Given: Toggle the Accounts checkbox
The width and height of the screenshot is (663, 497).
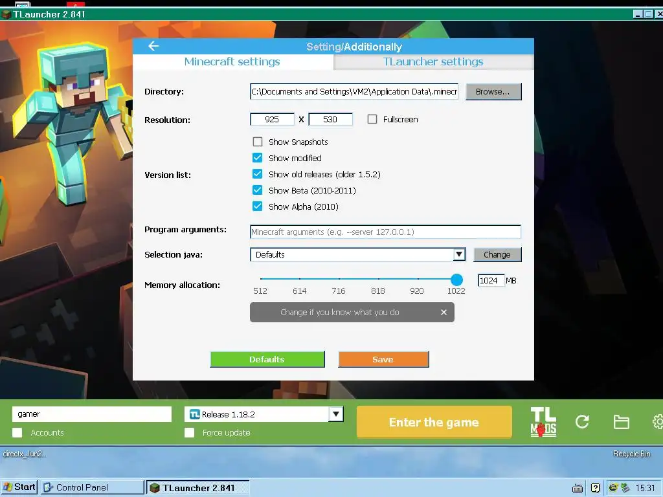Looking at the screenshot, I should 17,432.
